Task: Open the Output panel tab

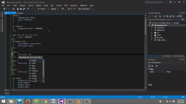Action: pyautogui.click(x=7, y=93)
